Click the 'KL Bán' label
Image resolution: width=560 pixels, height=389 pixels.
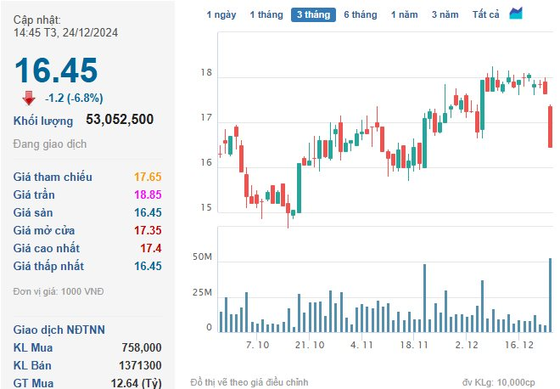pyautogui.click(x=32, y=365)
